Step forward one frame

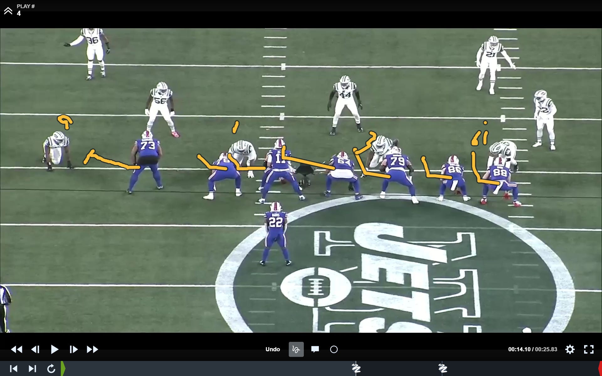[x=74, y=349]
